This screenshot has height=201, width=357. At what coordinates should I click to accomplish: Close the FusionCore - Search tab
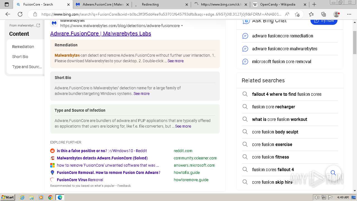(69, 4)
